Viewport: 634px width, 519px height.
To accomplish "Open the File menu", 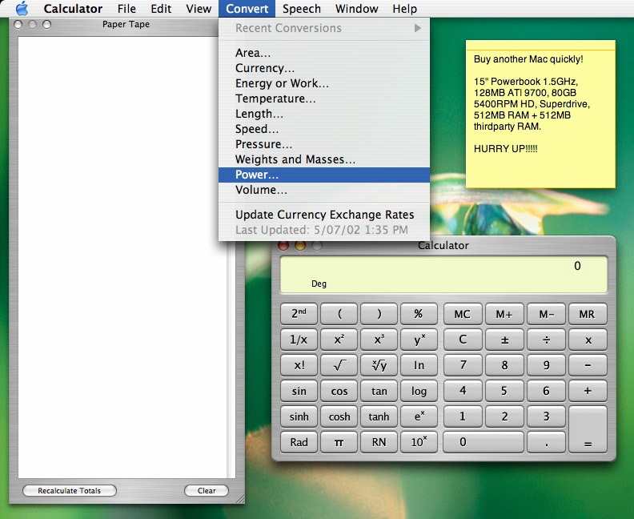I will (126, 9).
